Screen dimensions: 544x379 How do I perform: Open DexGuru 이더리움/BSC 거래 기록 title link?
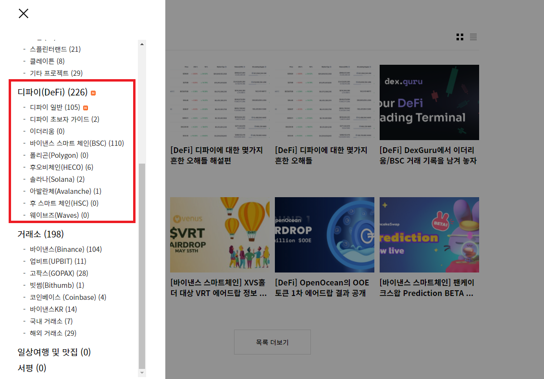click(428, 155)
